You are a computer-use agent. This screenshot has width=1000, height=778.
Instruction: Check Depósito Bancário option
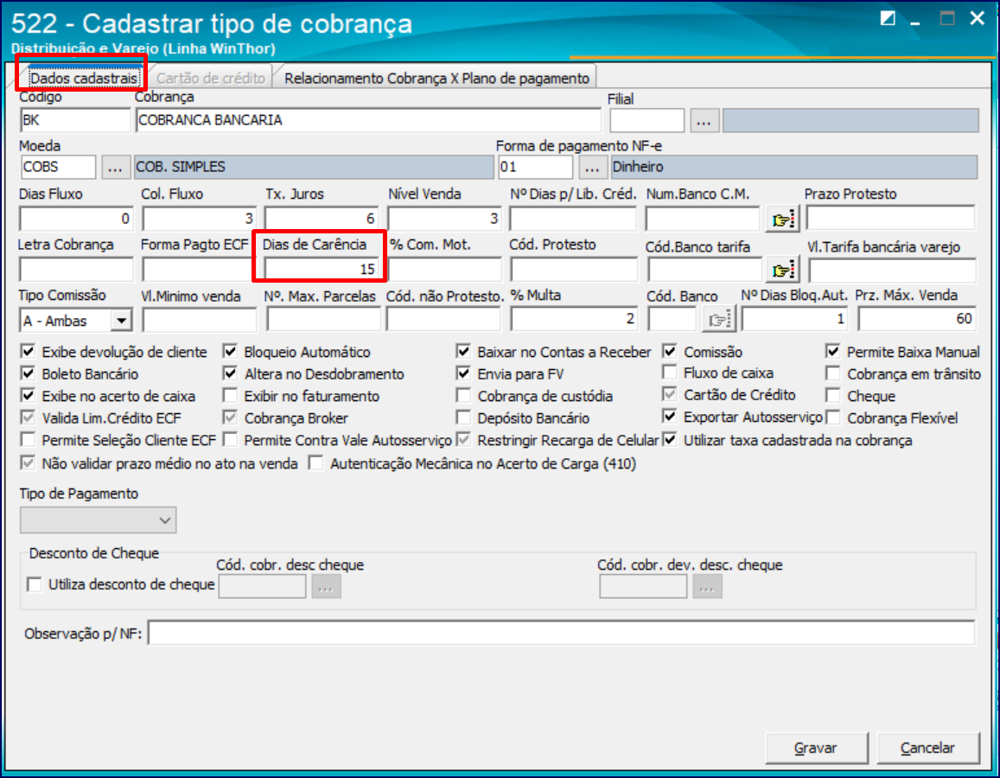tap(463, 418)
